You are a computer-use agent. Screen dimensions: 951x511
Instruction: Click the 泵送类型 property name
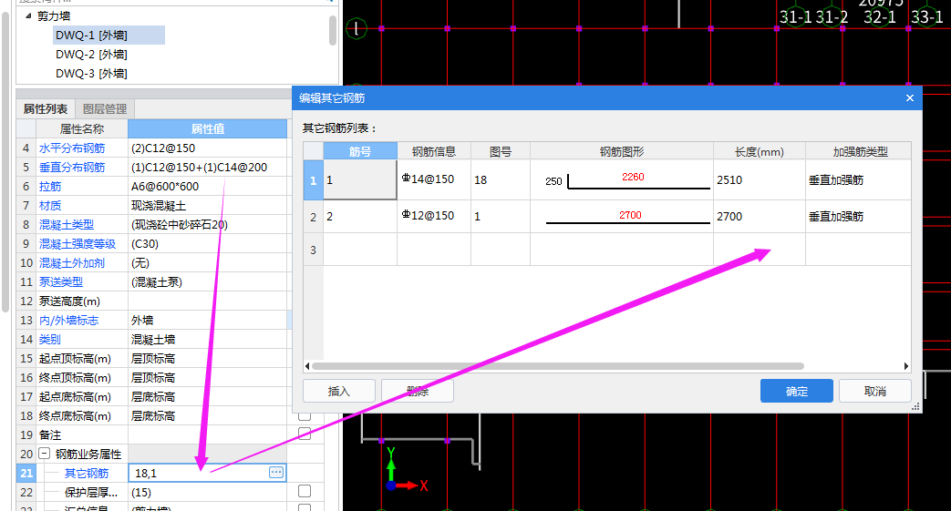coord(61,281)
